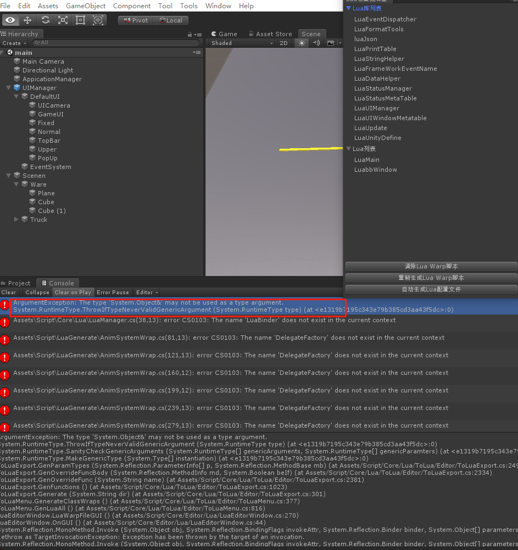Open the Assets menu
This screenshot has width=518, height=550.
point(48,6)
